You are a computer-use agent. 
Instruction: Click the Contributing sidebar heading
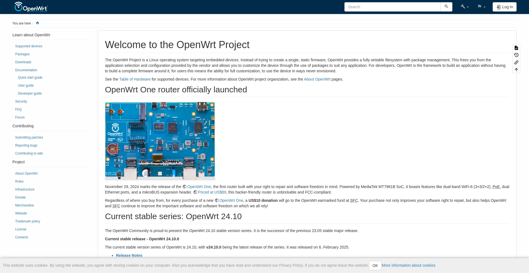[x=23, y=126]
